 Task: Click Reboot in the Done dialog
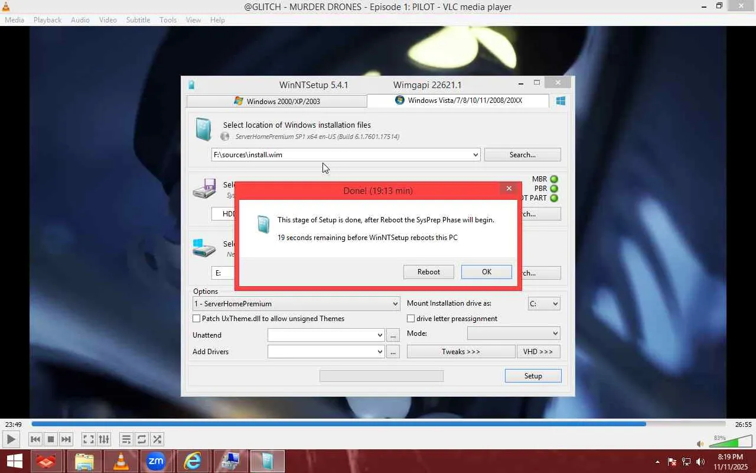[x=429, y=272]
